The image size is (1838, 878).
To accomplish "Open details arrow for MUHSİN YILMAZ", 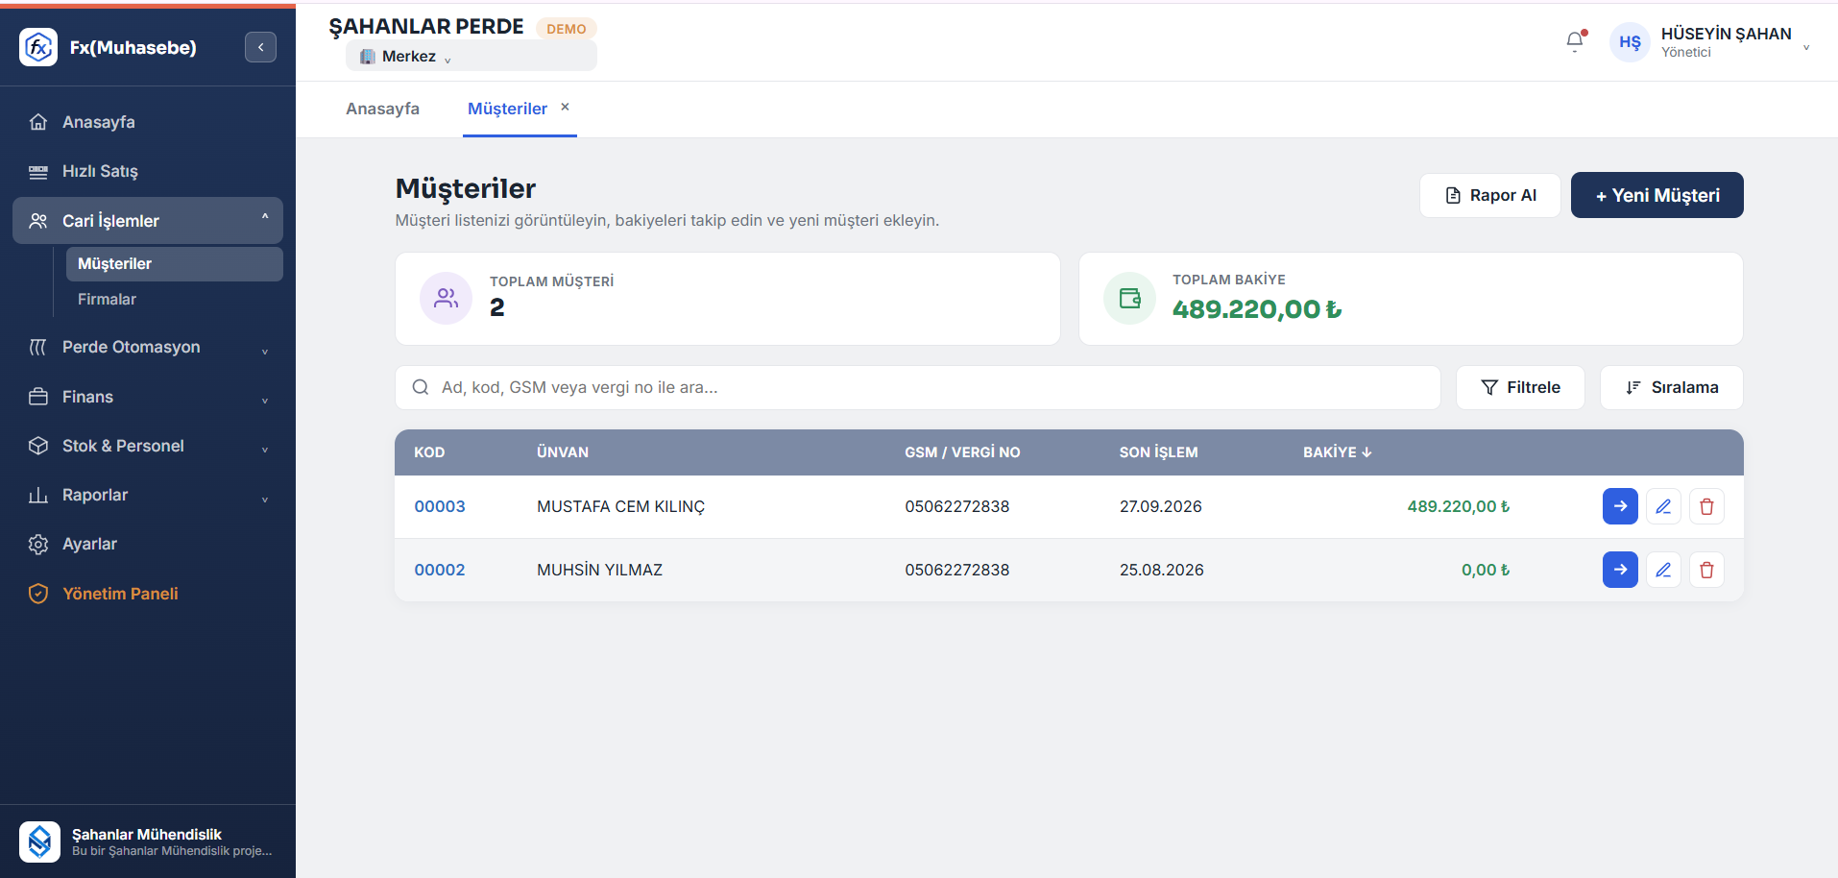I will [1620, 570].
